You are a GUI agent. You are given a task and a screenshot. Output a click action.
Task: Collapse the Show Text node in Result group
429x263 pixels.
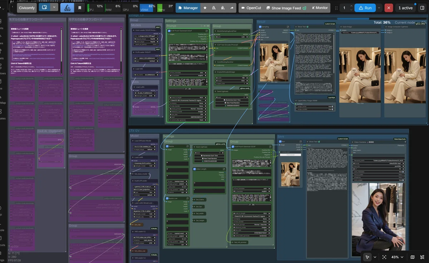(x=296, y=27)
